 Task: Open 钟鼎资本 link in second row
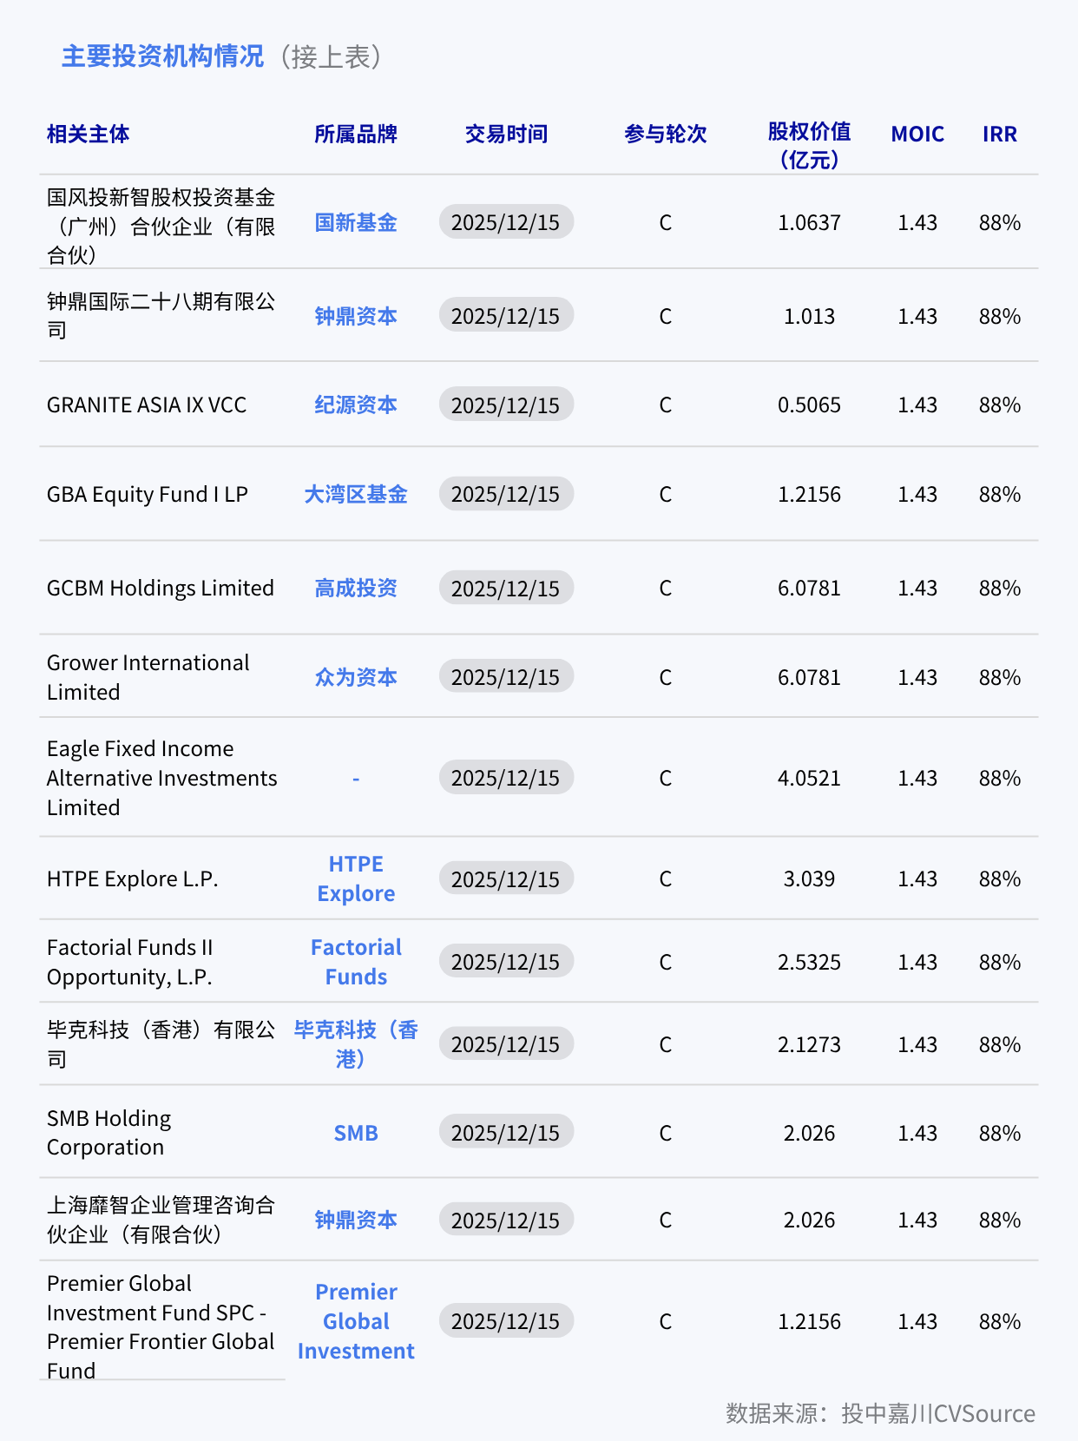[x=356, y=317]
